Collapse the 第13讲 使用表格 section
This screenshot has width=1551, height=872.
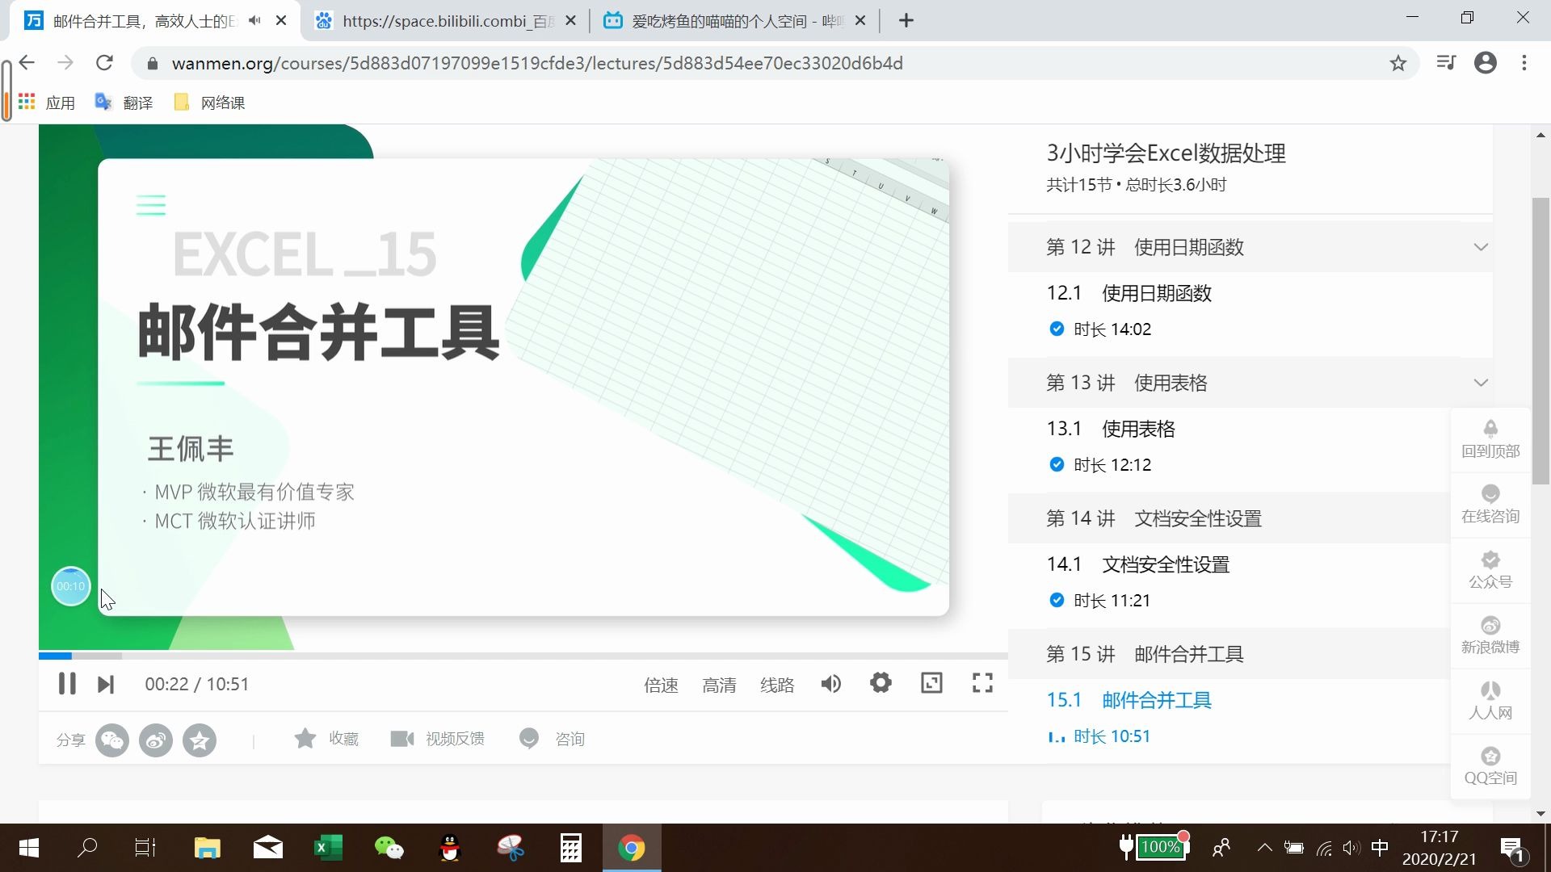(1481, 382)
